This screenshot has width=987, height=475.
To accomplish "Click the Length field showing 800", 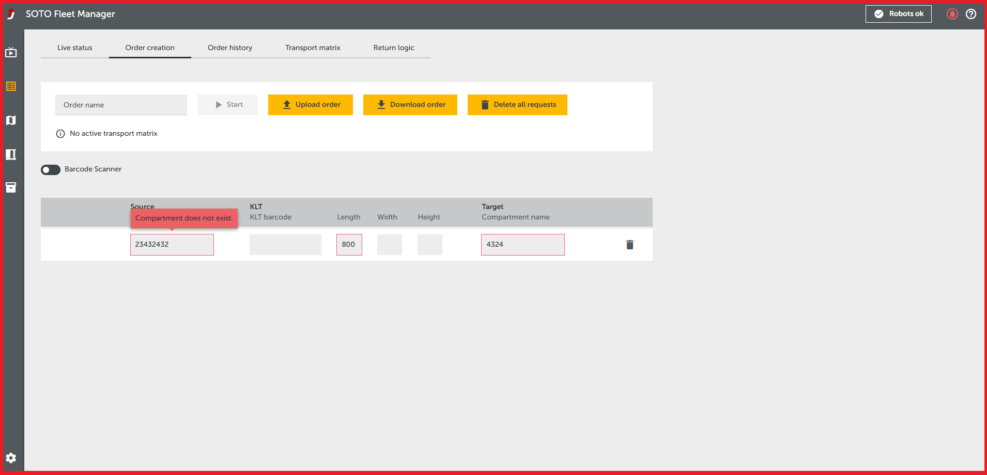I will pyautogui.click(x=349, y=245).
